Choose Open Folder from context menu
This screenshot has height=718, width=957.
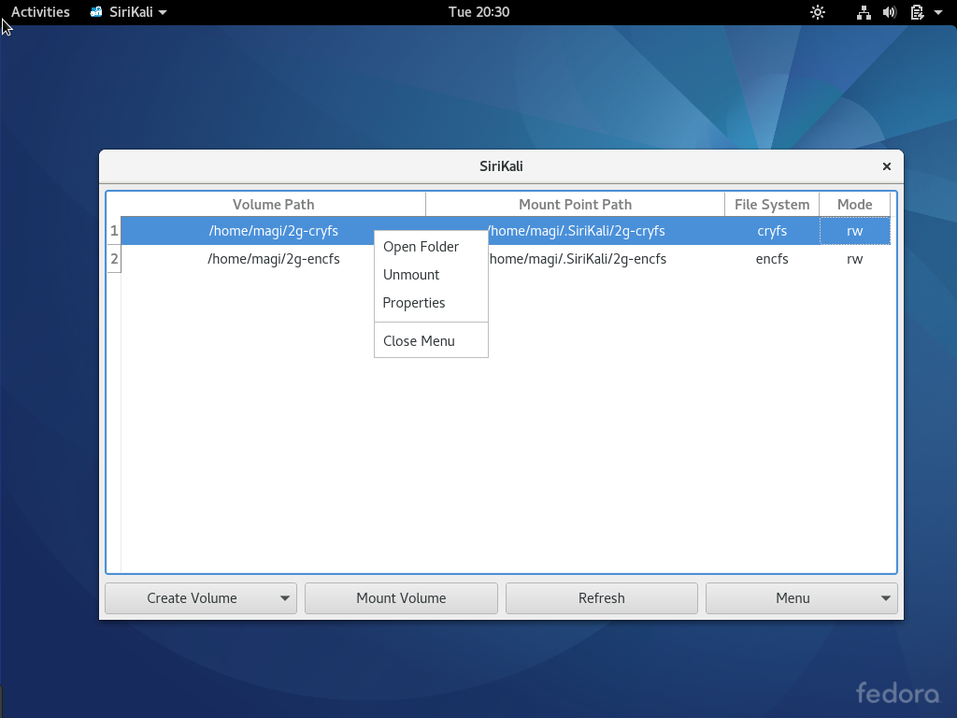[x=431, y=247]
